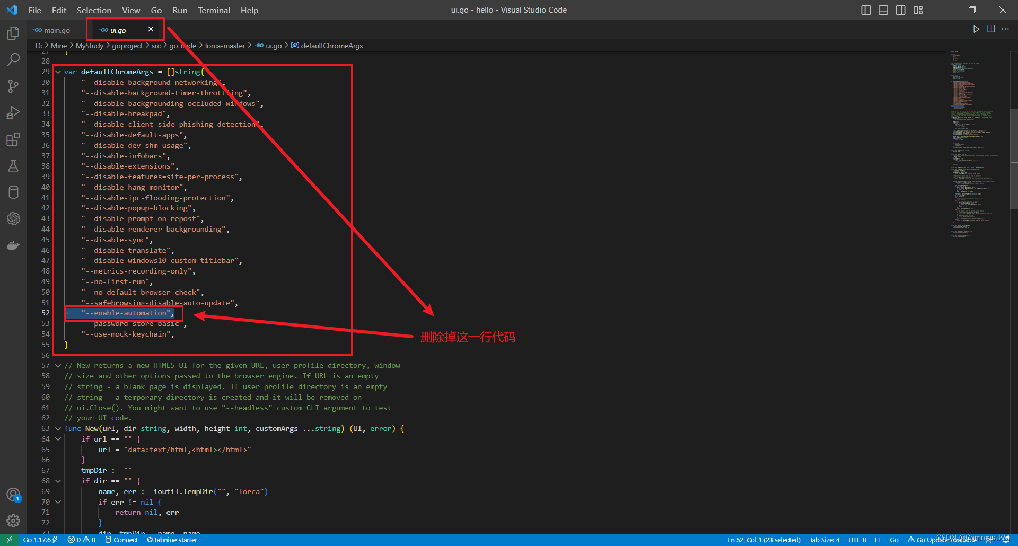Open the Run and Debug view

(x=13, y=113)
